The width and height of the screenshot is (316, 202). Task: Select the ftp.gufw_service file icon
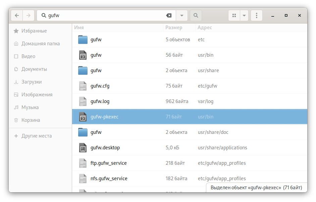click(83, 163)
